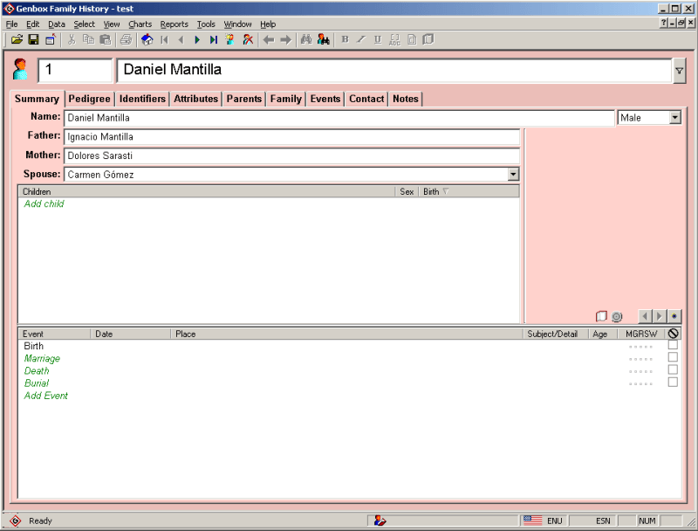Expand the Spouse dropdown for Carmen Gómez

tap(513, 174)
